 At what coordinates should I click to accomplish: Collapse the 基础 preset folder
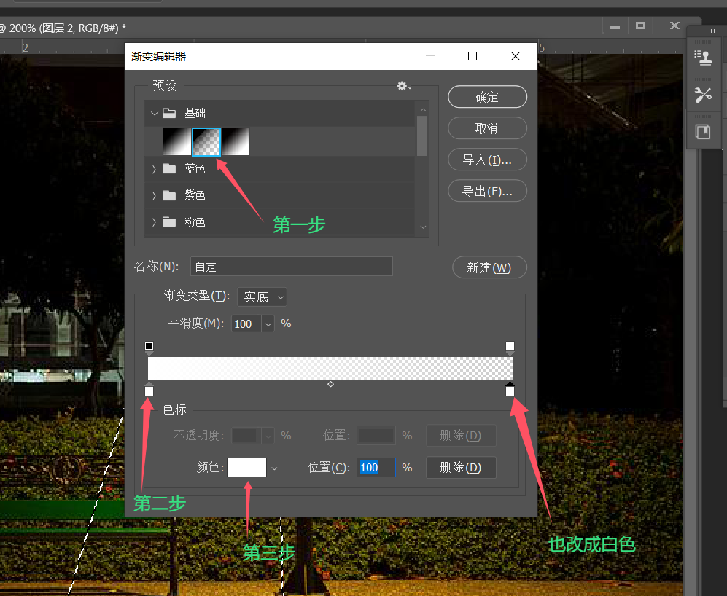[x=155, y=113]
